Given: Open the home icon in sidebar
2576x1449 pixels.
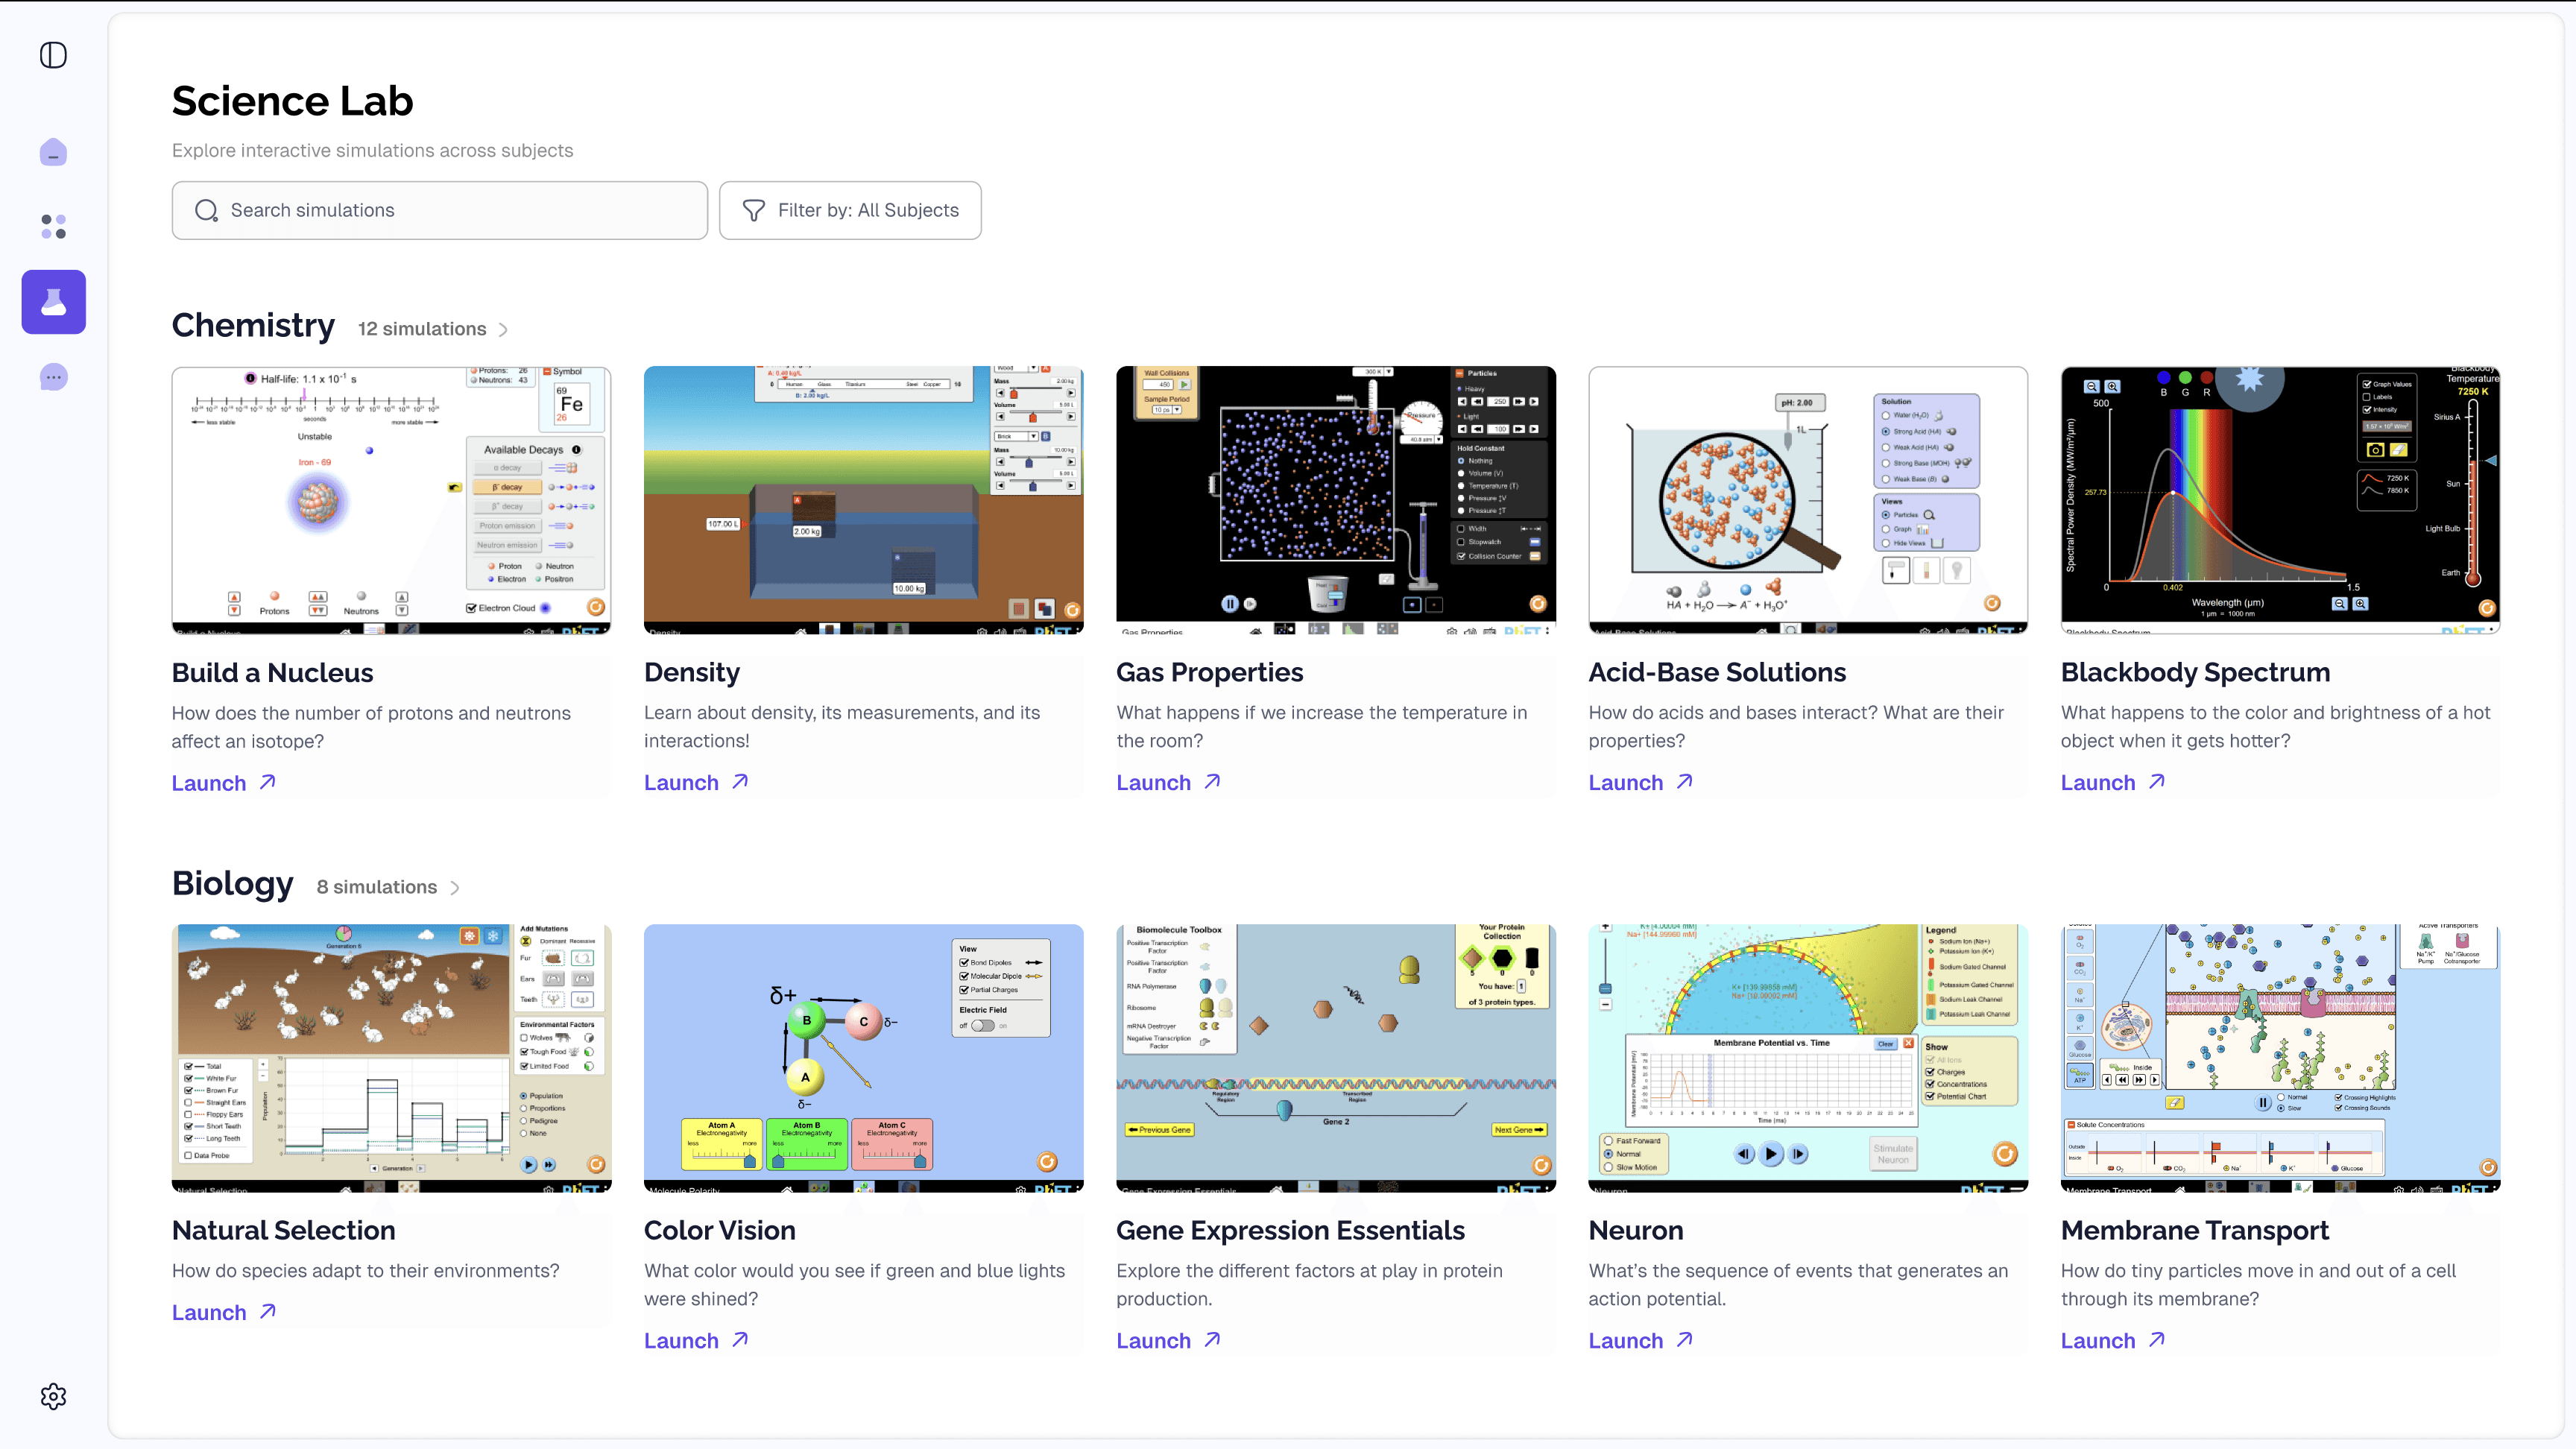Looking at the screenshot, I should tap(53, 152).
